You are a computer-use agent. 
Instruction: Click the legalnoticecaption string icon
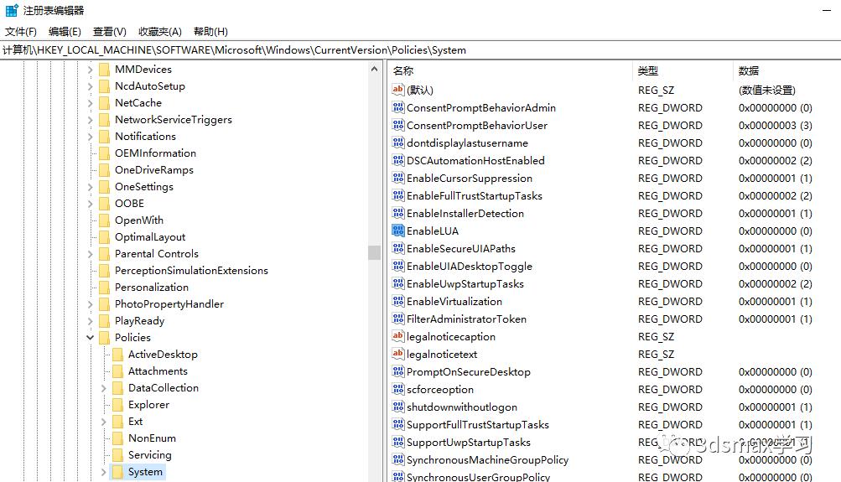[398, 337]
